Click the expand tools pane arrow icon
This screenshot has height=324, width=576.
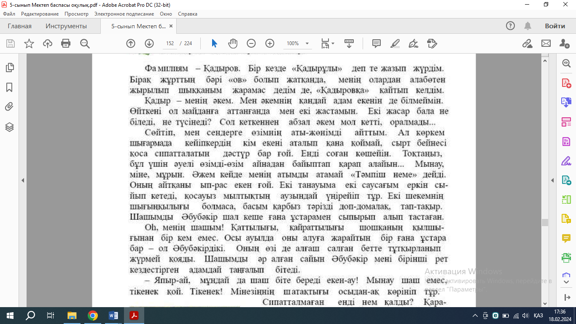[x=566, y=297]
